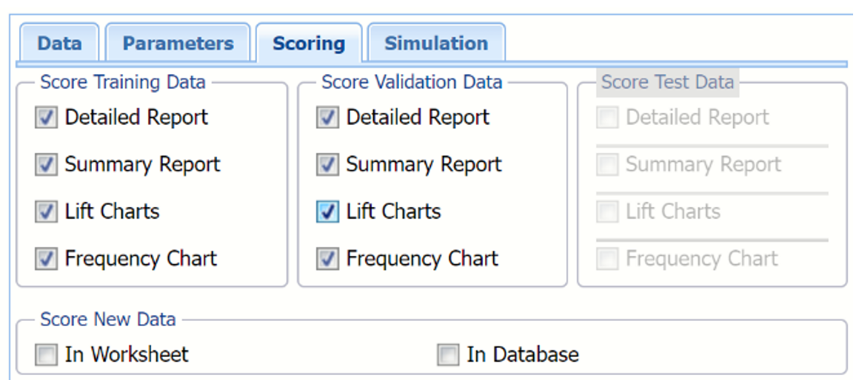Click Detailed Report checkbox in Score Test Data
Screen dimensions: 856x380
click(x=607, y=118)
